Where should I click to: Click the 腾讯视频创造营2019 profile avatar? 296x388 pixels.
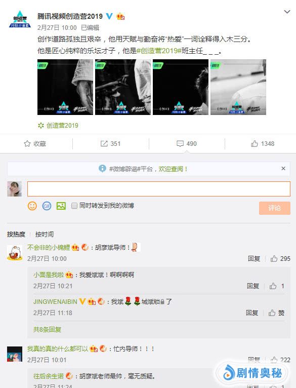click(x=20, y=19)
